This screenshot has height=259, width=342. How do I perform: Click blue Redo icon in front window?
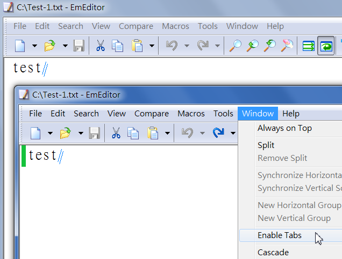[218, 133]
